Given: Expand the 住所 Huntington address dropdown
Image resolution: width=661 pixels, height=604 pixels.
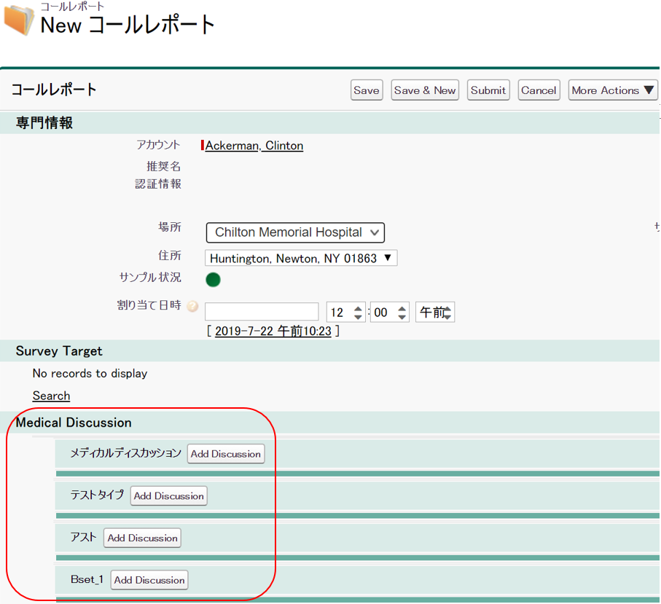Looking at the screenshot, I should [301, 259].
